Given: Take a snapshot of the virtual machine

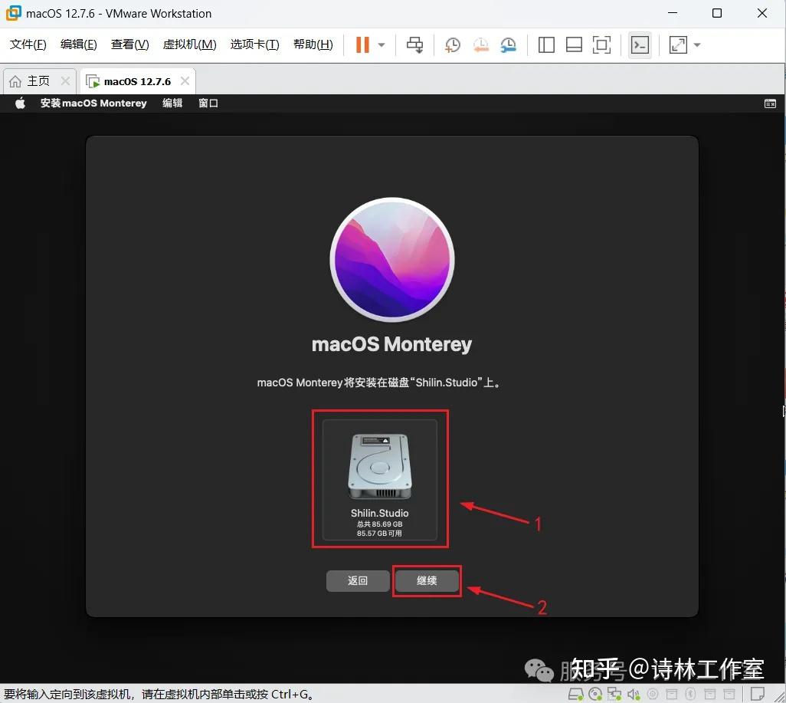Looking at the screenshot, I should [453, 44].
